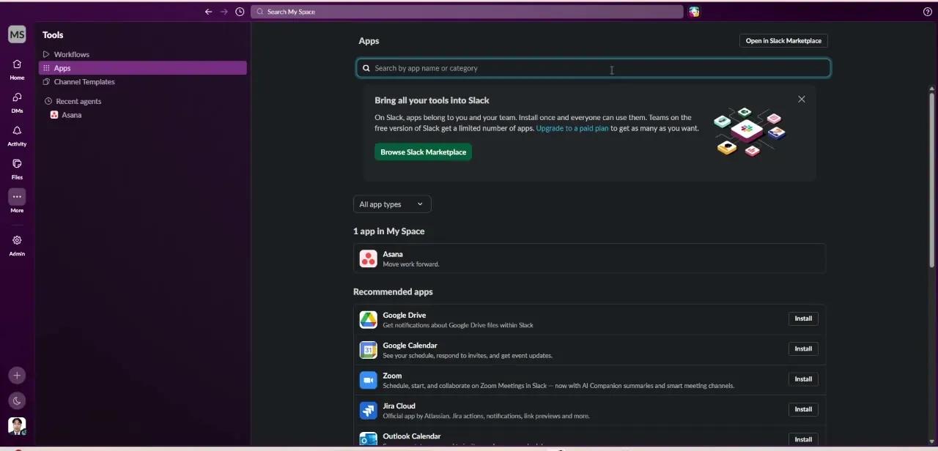The width and height of the screenshot is (938, 451).
Task: Install Jira Cloud
Action: coord(803,409)
